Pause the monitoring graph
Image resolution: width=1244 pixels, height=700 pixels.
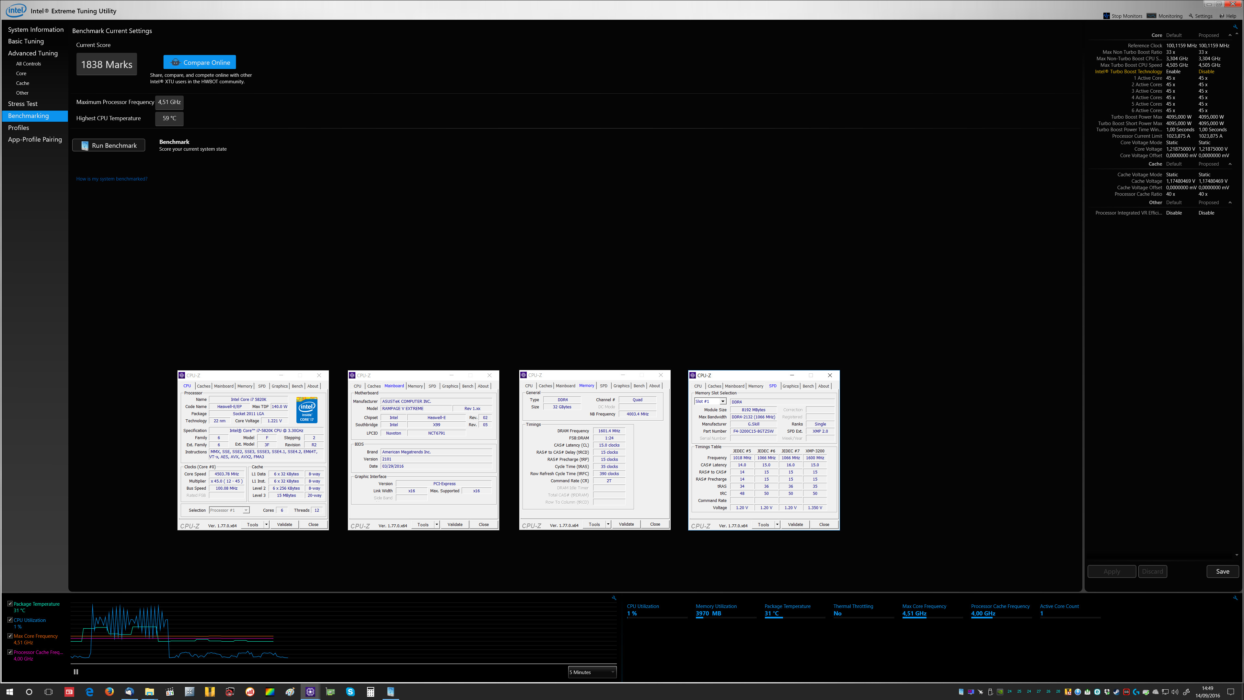point(76,671)
